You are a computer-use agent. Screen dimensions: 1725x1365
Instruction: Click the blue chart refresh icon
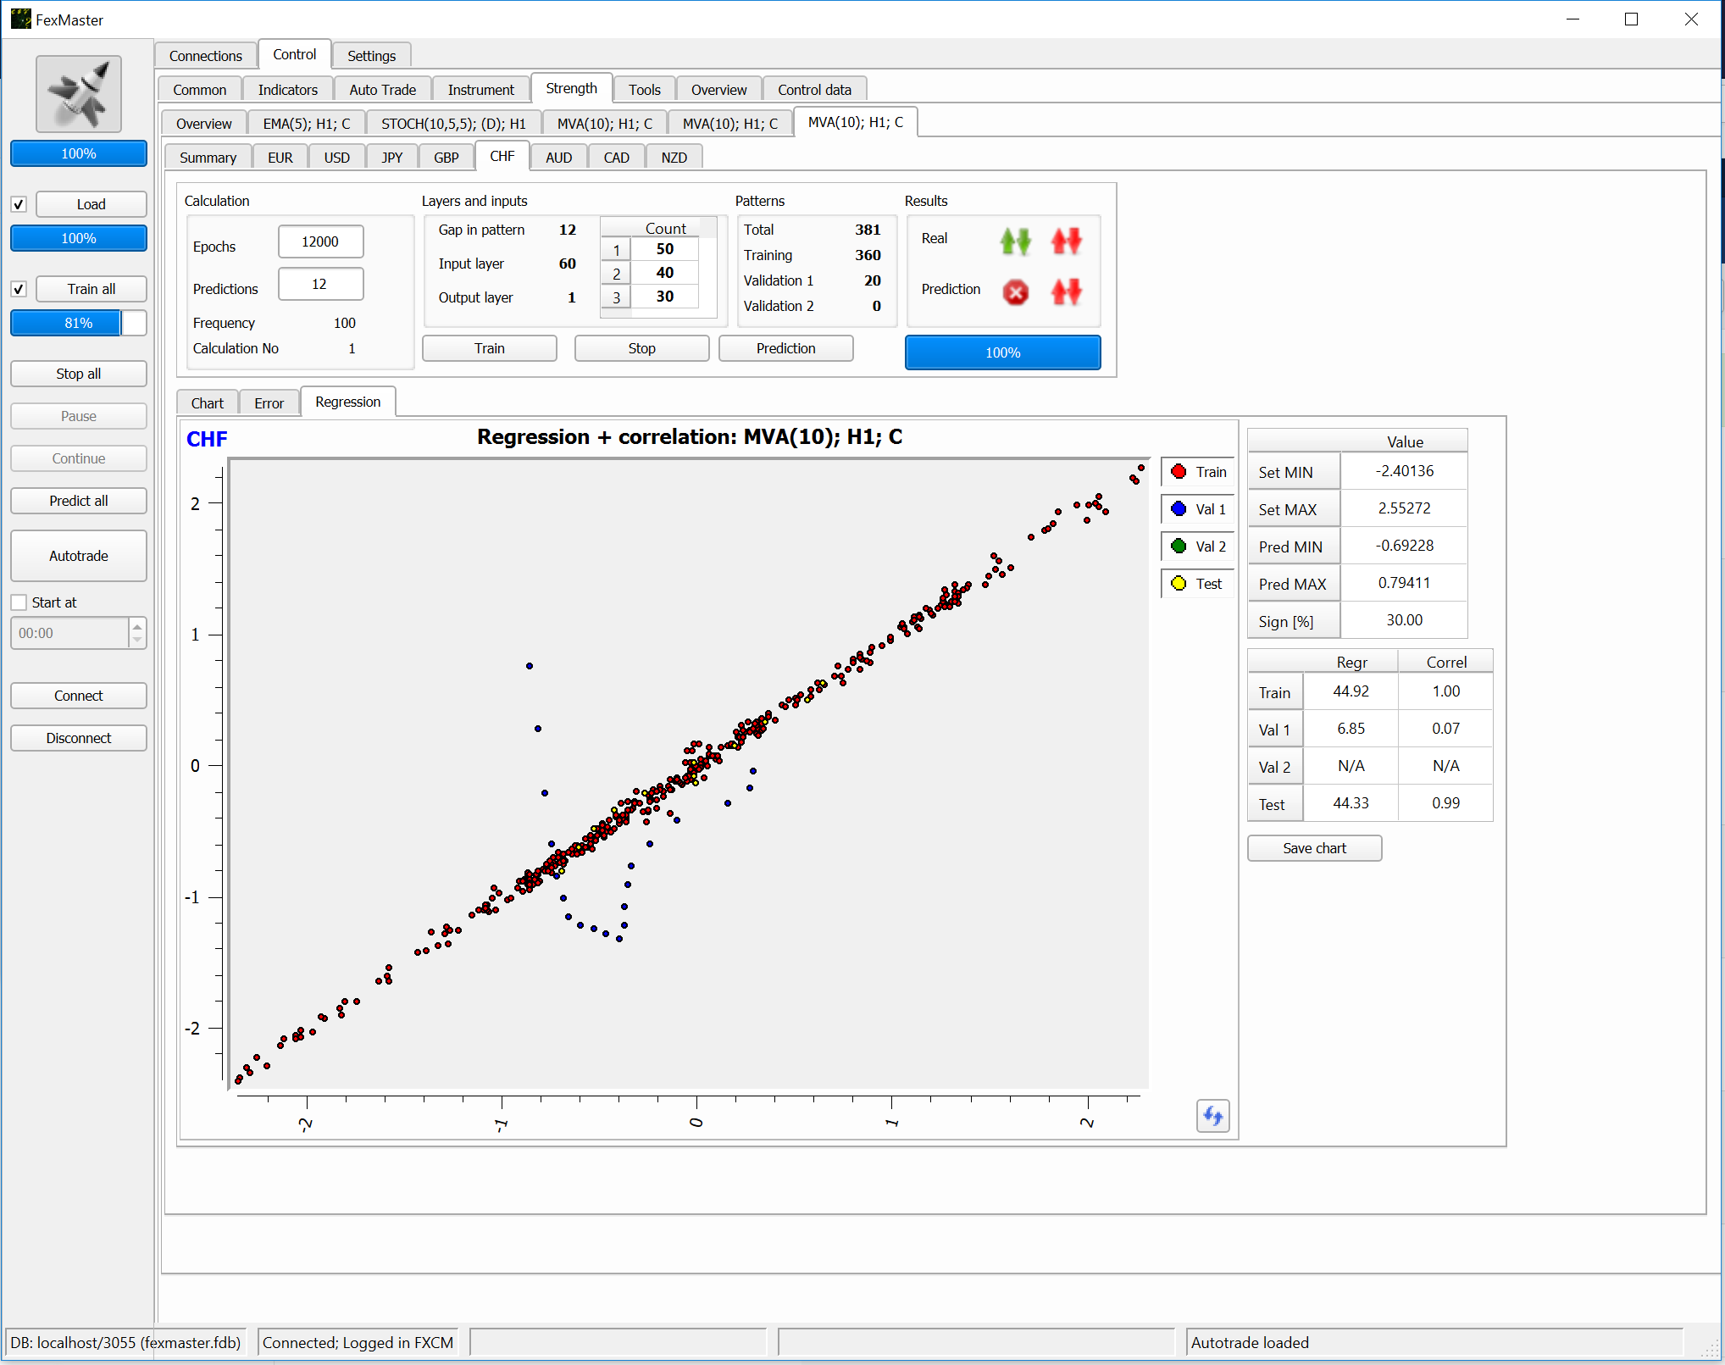pos(1212,1116)
